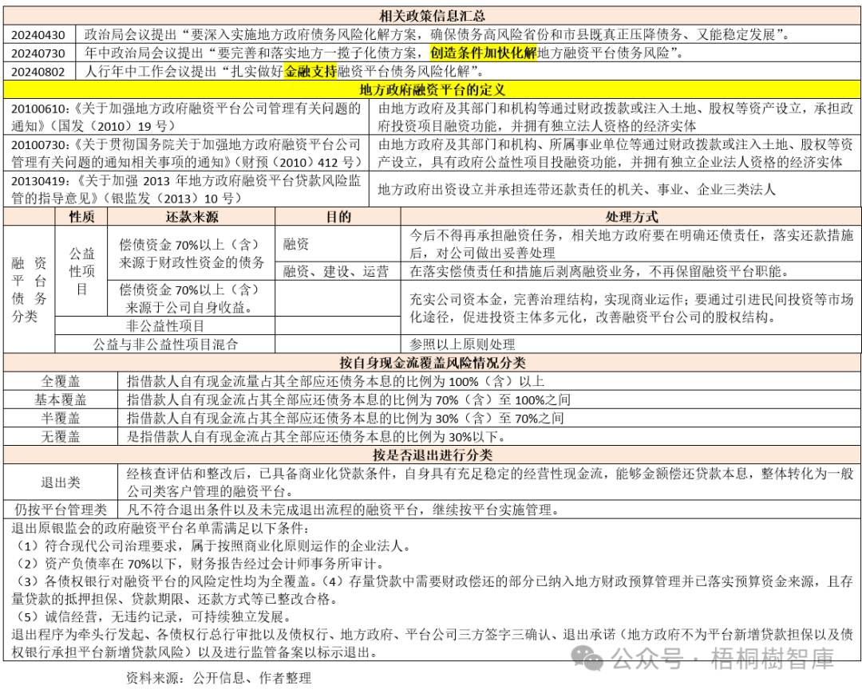Viewport: 862px width, 693px height.
Task: Click the yellow header '地方政府融资平台的定义'
Action: click(x=432, y=89)
